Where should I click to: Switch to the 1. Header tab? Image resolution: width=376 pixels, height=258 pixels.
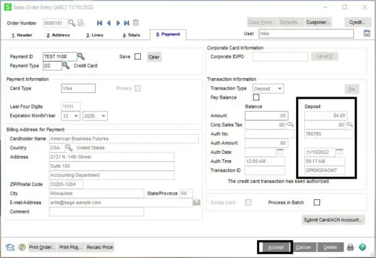tap(22, 35)
